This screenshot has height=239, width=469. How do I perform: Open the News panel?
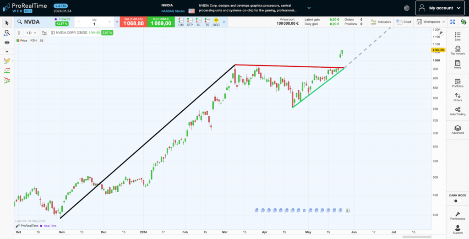pos(458,64)
